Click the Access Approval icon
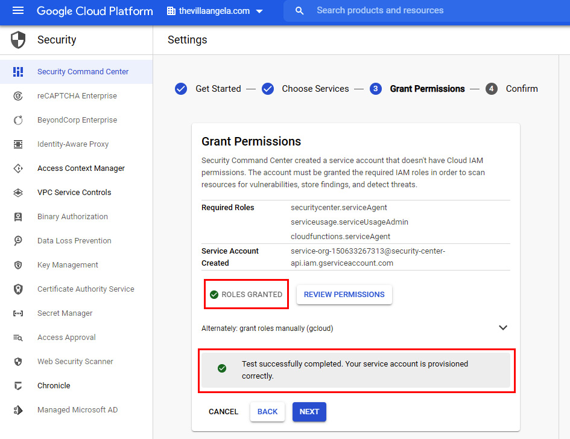This screenshot has height=439, width=570. pyautogui.click(x=18, y=338)
